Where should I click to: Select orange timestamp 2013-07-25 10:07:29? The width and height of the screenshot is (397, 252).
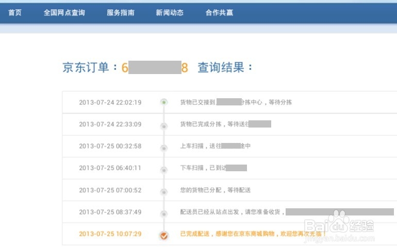coord(110,234)
